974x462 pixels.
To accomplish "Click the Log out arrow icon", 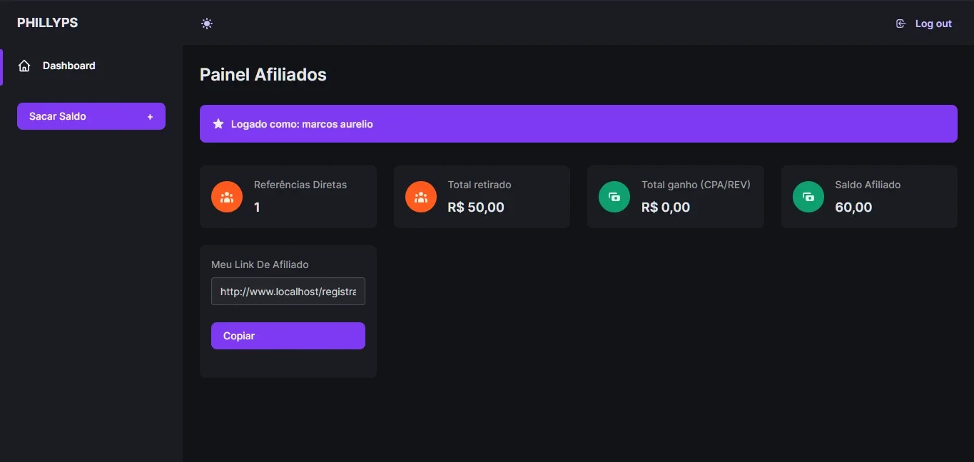I will (x=901, y=24).
